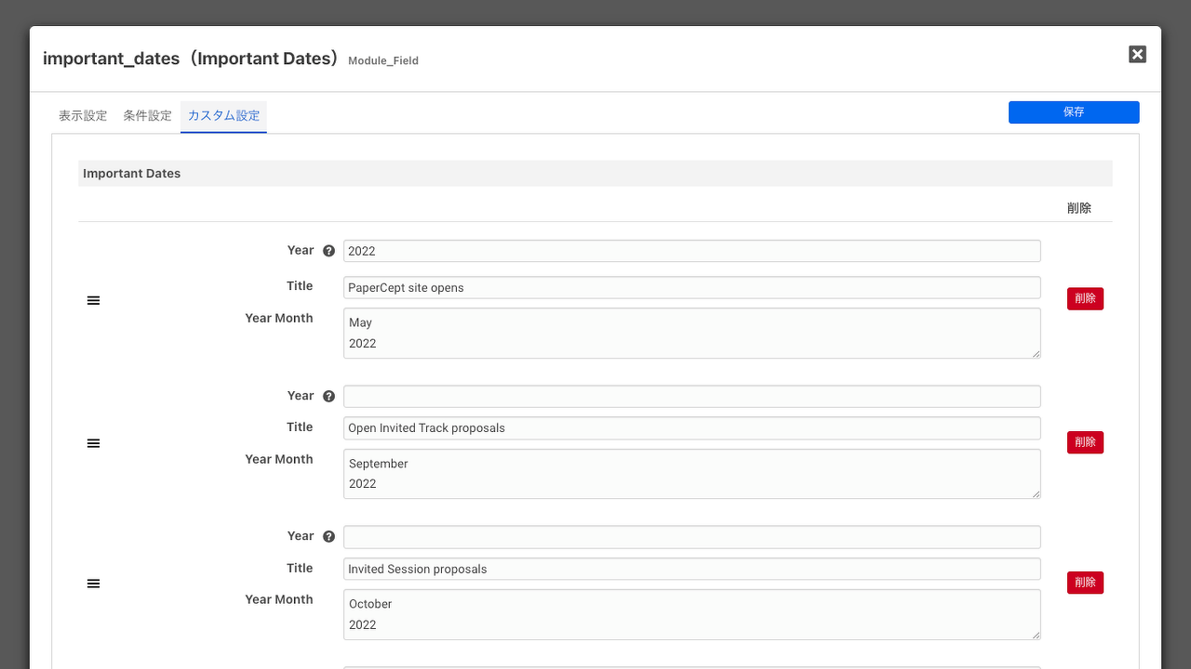The width and height of the screenshot is (1191, 669).
Task: Open the 条件設定 tab
Action: tap(148, 116)
